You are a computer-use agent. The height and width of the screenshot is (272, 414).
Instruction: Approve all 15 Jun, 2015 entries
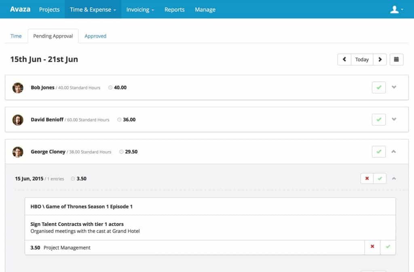[x=380, y=178]
